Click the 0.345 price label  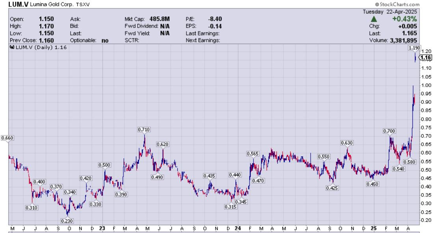click(x=241, y=202)
